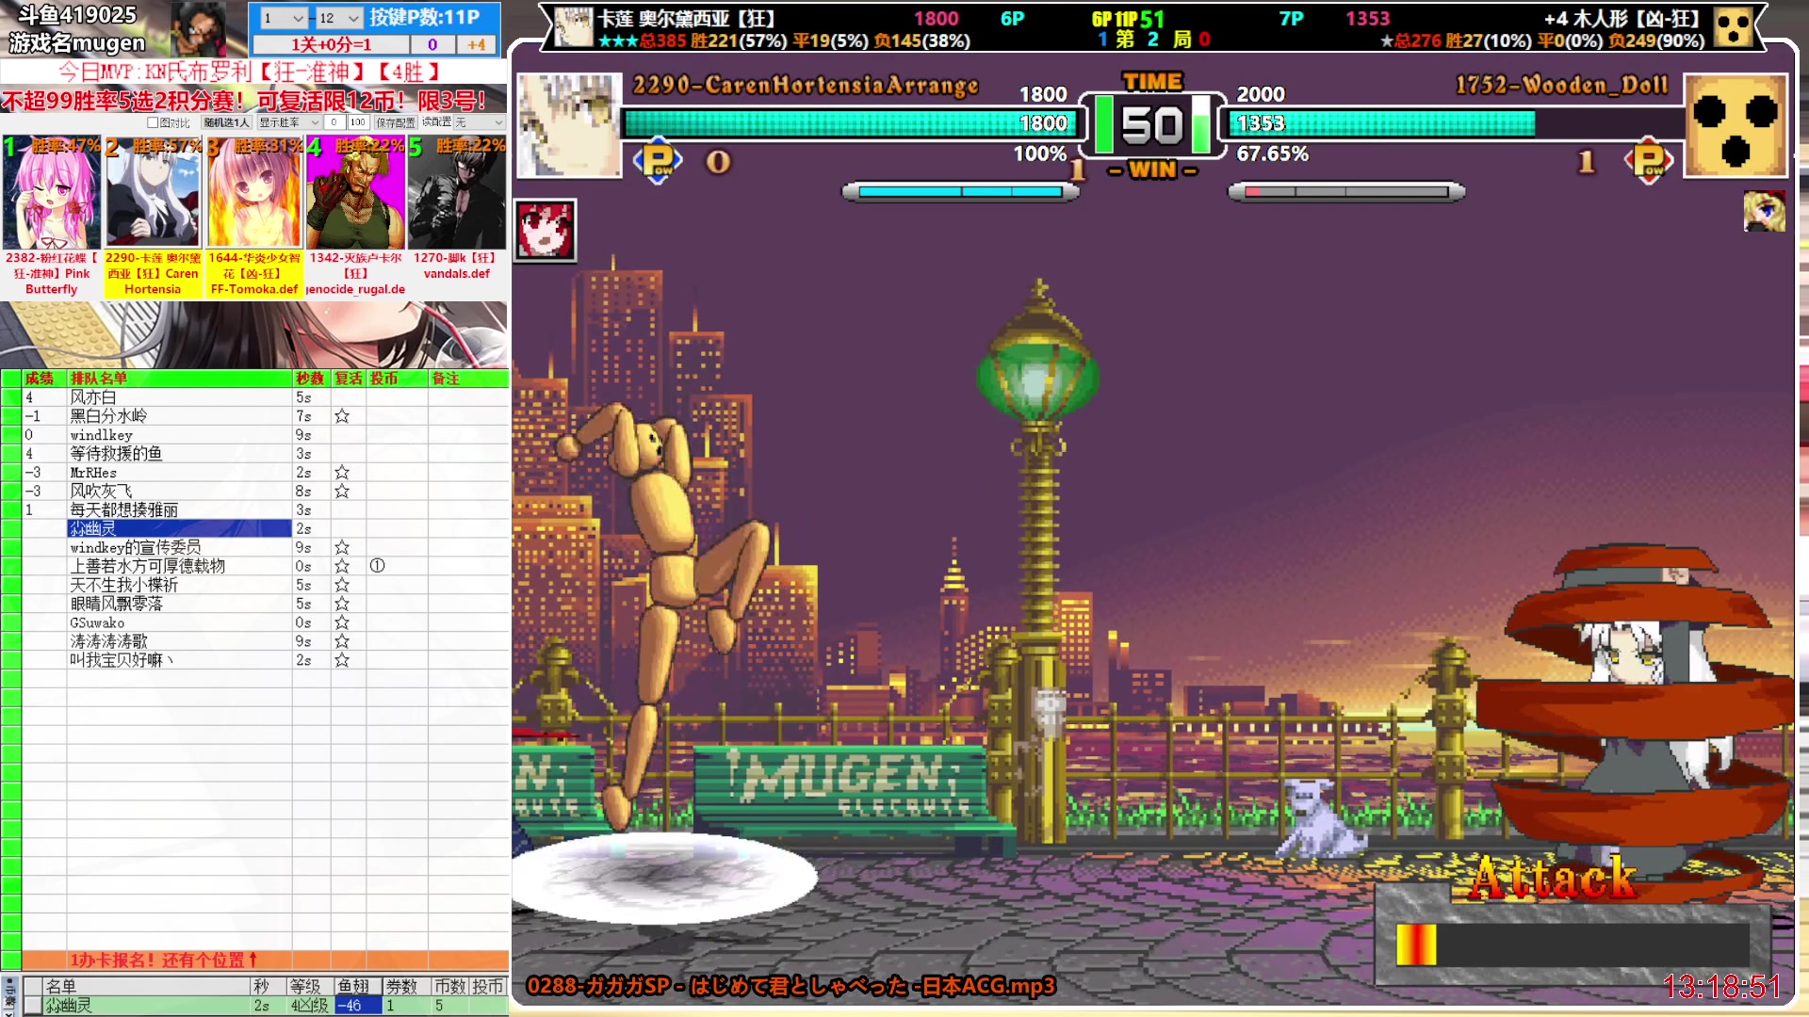Click revive star icon for 风吹灰飞
The width and height of the screenshot is (1809, 1017).
[342, 492]
